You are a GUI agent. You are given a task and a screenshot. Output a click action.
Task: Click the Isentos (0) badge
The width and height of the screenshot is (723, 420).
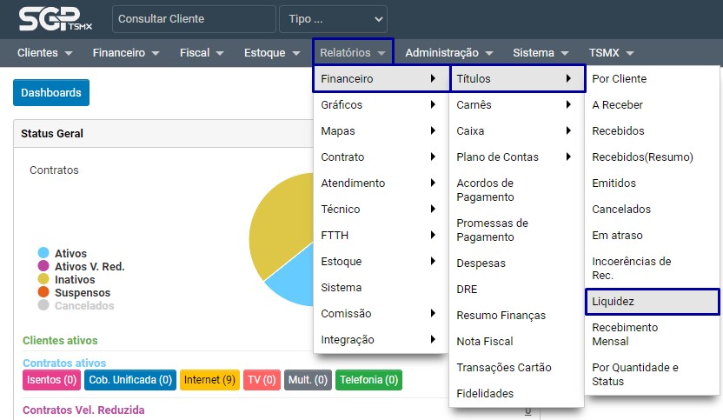50,380
